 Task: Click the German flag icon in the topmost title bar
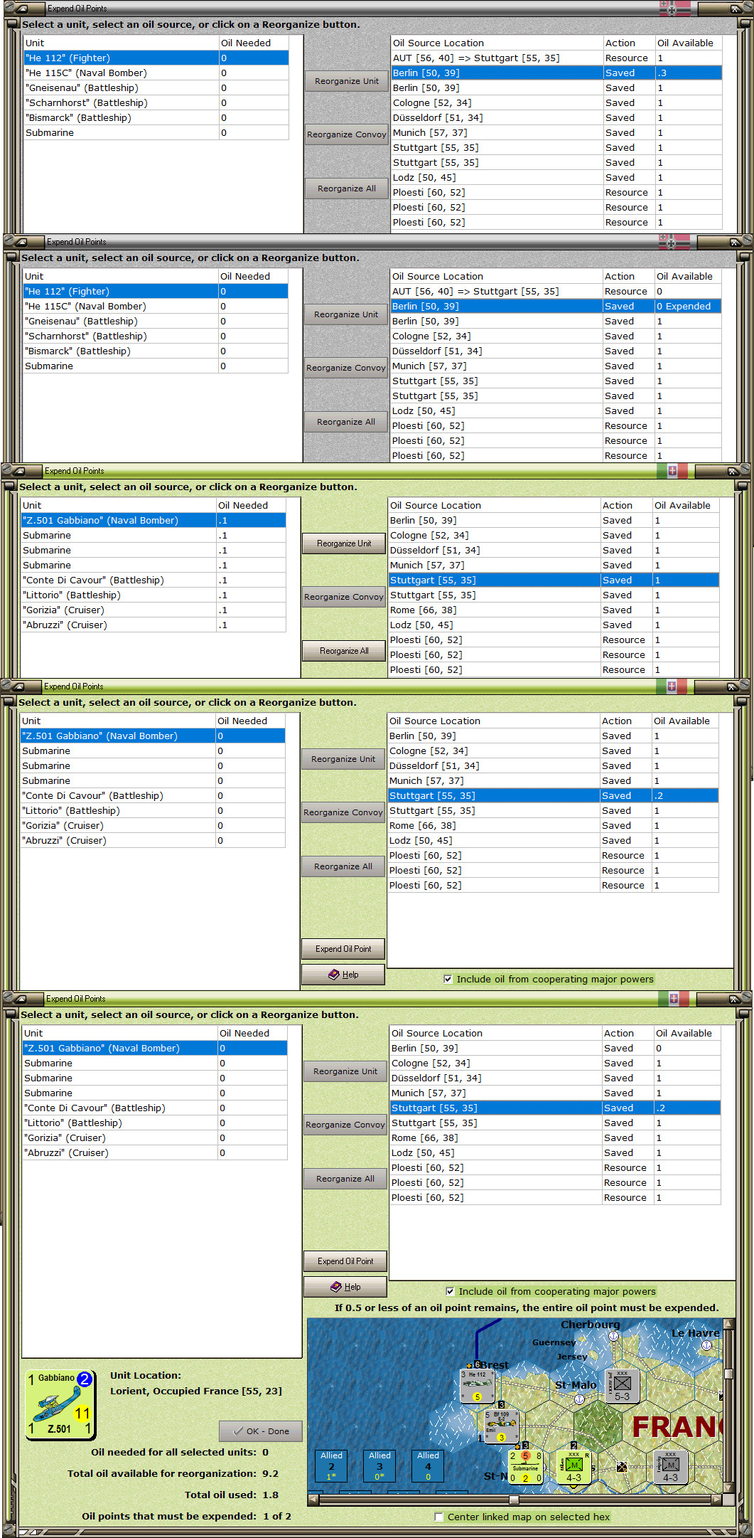pos(674,9)
